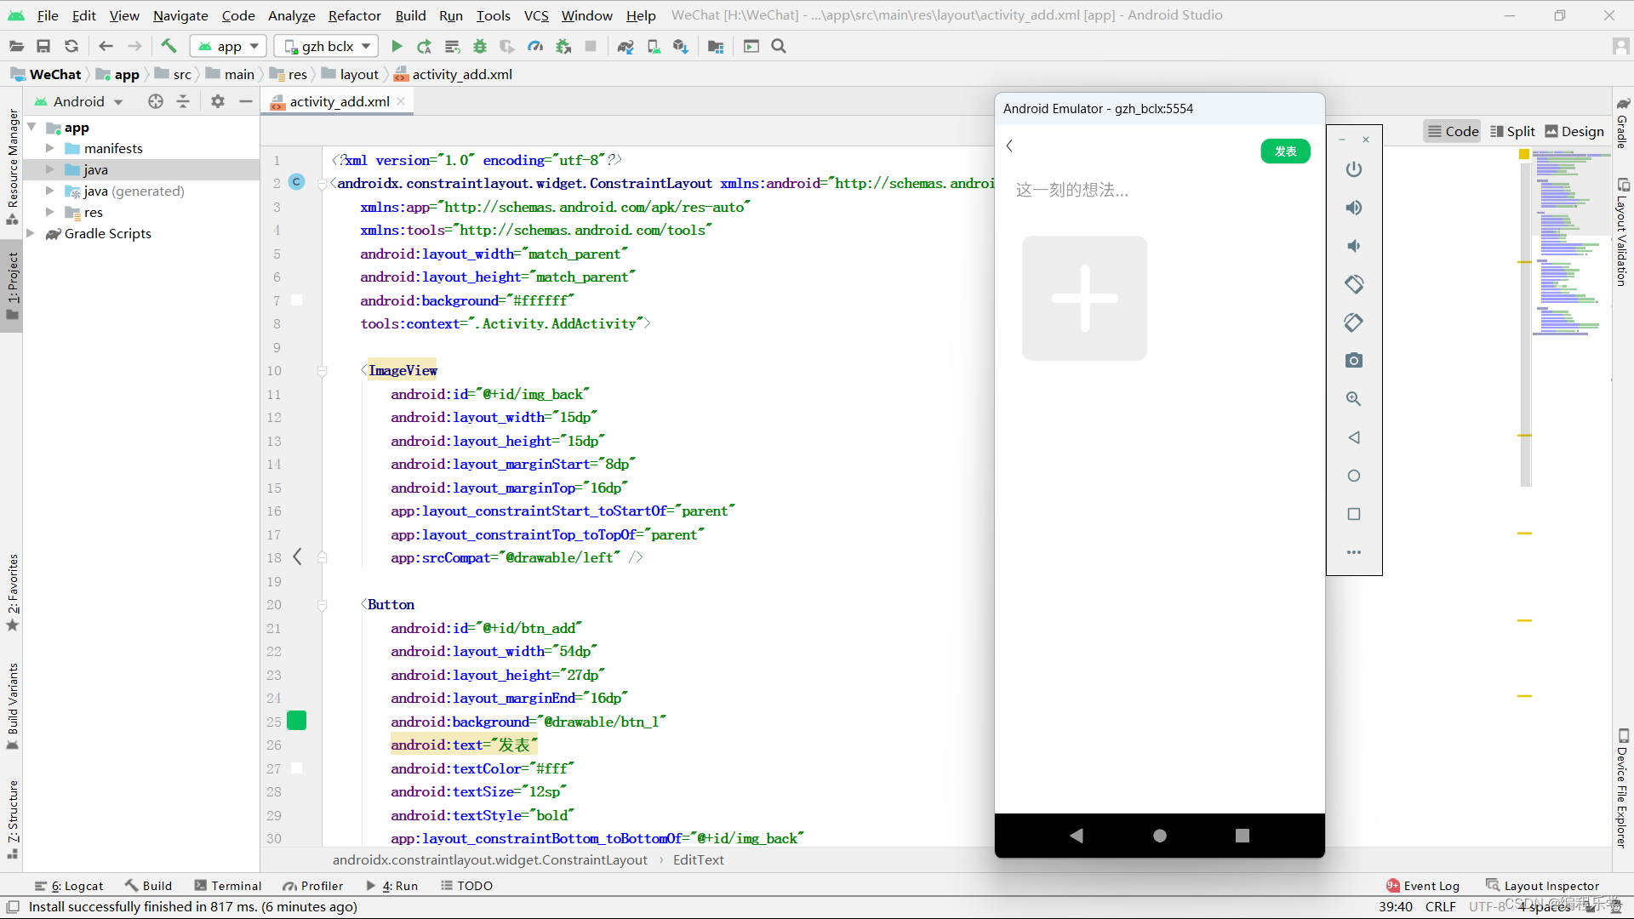Click the green Run app button

point(397,46)
